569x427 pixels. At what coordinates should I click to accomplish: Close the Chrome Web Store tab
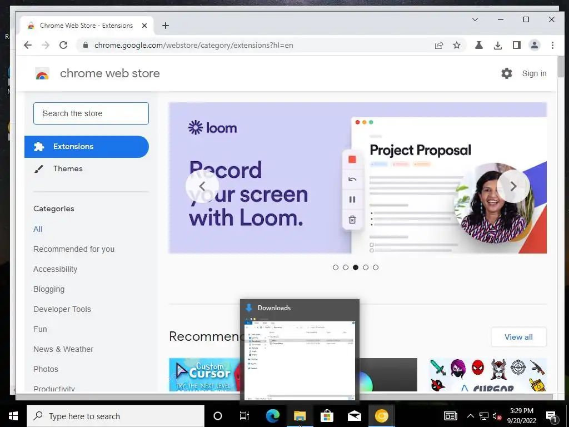144,26
